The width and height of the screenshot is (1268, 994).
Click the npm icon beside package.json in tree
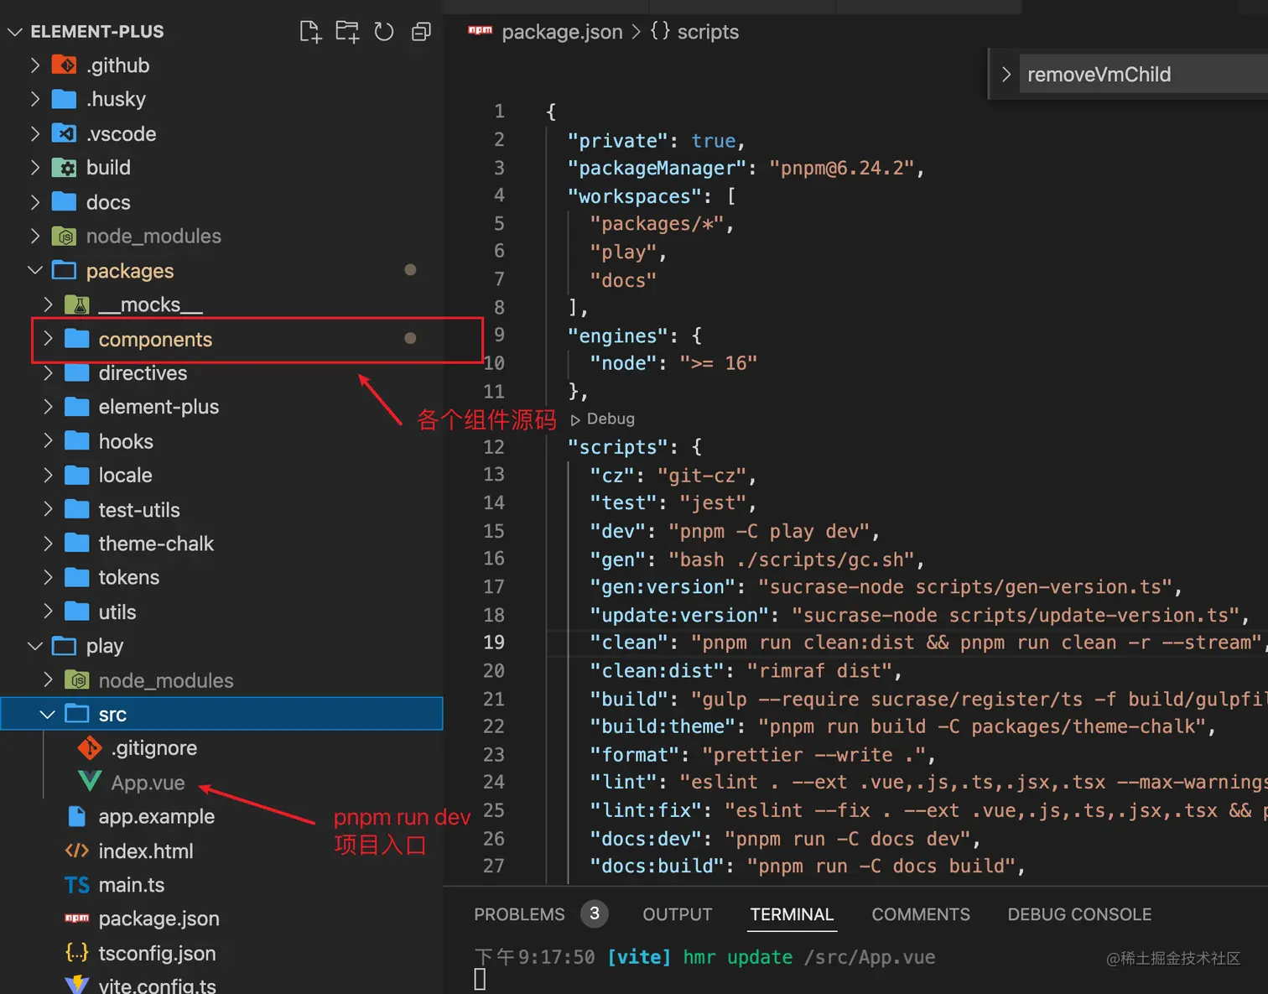(77, 919)
